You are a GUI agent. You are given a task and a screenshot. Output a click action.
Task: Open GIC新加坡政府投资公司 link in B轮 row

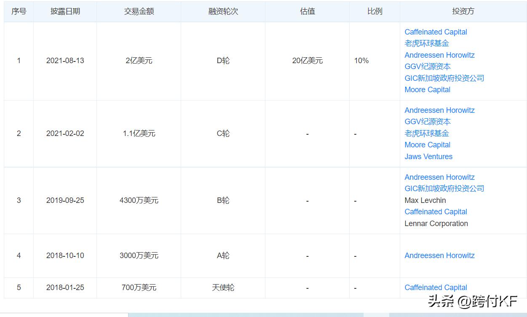pos(444,189)
